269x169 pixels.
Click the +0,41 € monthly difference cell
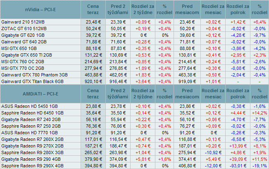pyautogui.click(x=213, y=55)
